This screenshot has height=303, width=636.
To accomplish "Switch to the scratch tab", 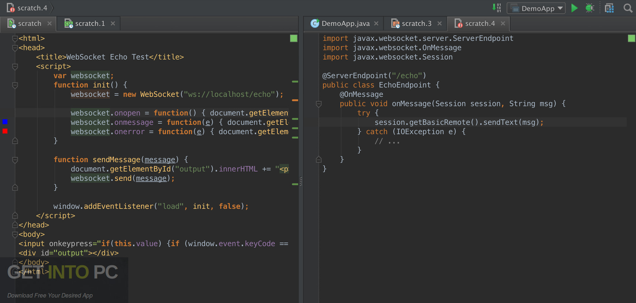I will tap(29, 23).
